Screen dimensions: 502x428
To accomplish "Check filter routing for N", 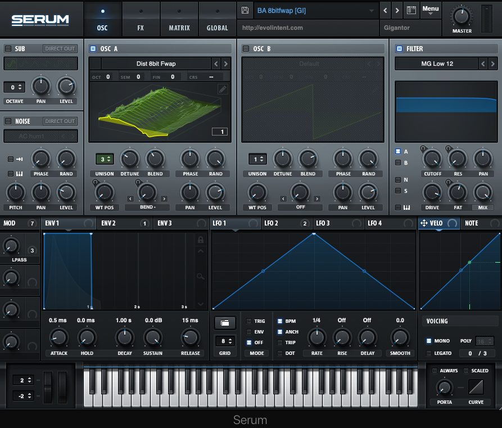I will [x=398, y=180].
